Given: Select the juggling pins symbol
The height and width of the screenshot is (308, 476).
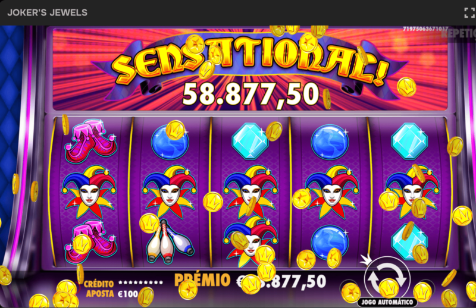Looking at the screenshot, I should coord(170,241).
